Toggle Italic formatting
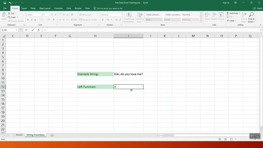Screen dimensions: 263x148 pyautogui.click(x=32, y=20)
